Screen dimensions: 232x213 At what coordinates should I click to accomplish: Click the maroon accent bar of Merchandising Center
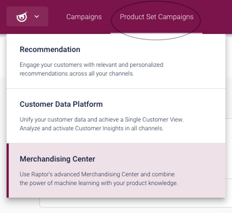click(8, 170)
